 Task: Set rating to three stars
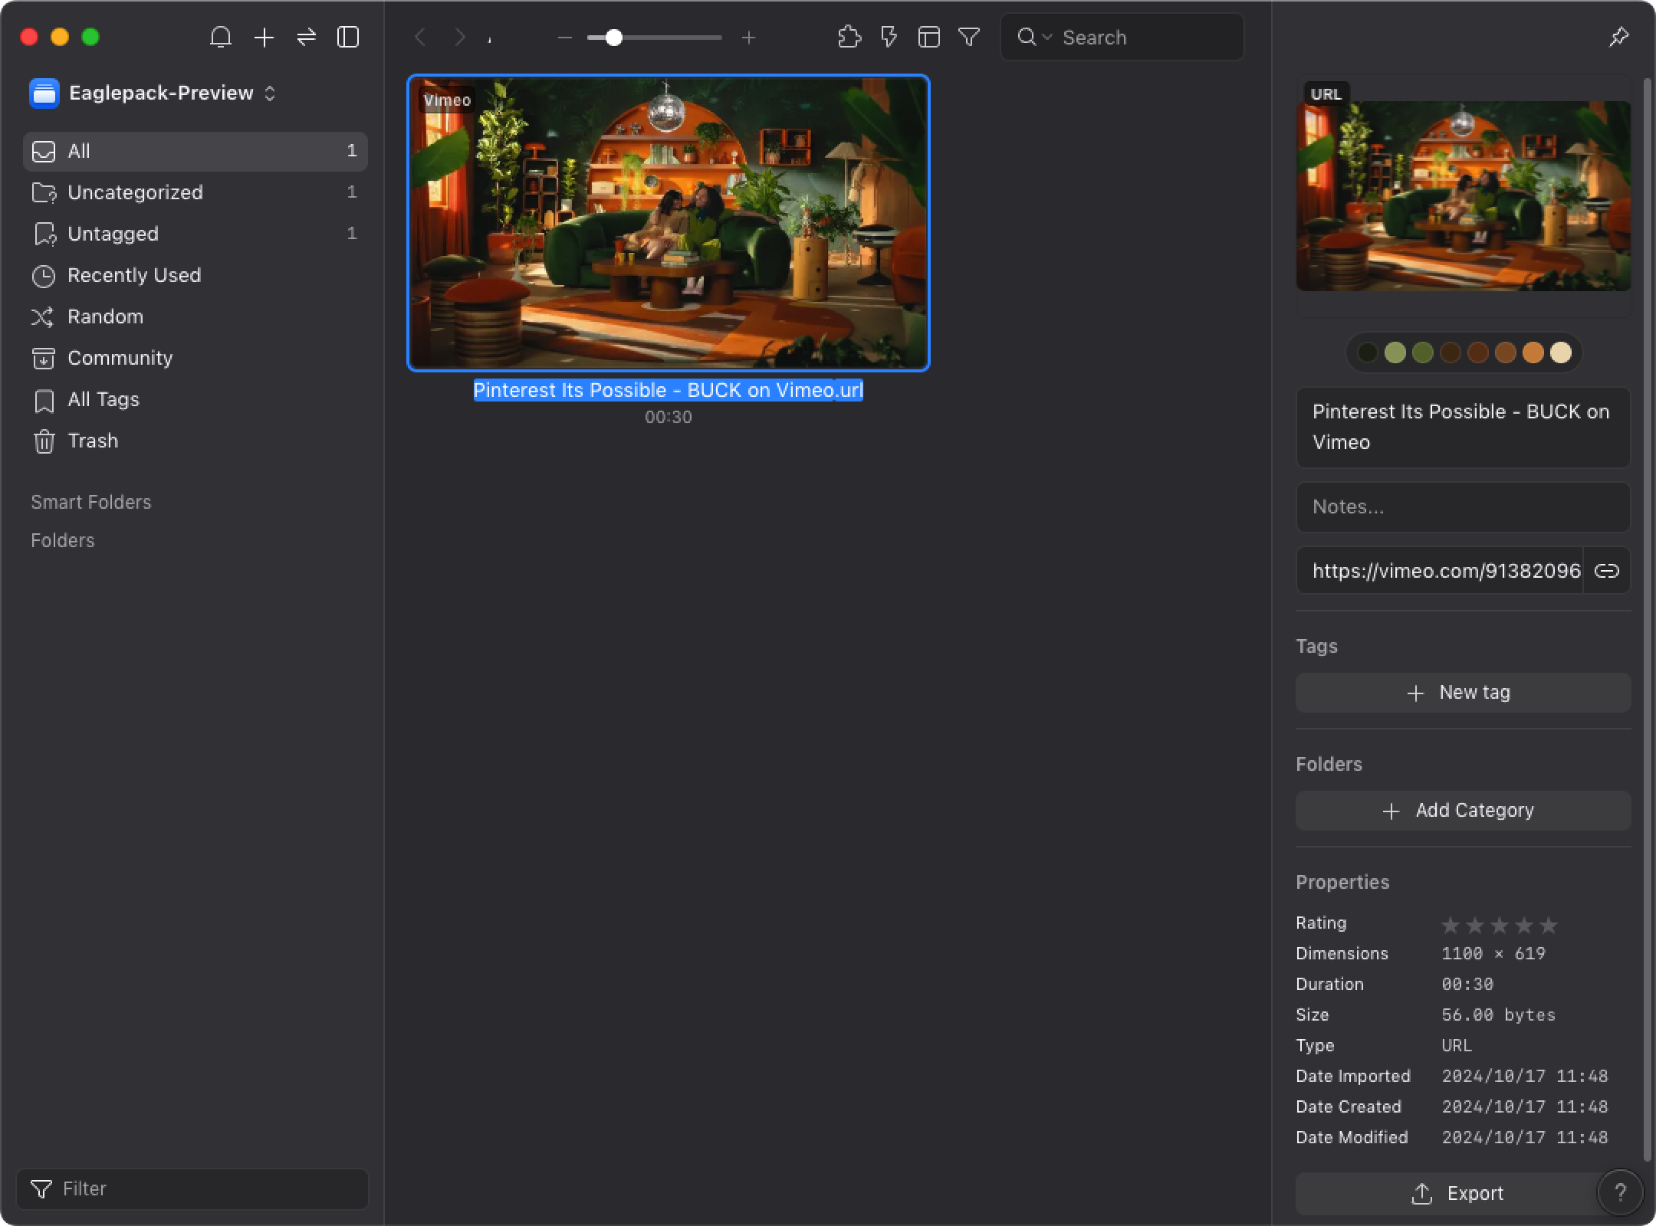click(1500, 926)
